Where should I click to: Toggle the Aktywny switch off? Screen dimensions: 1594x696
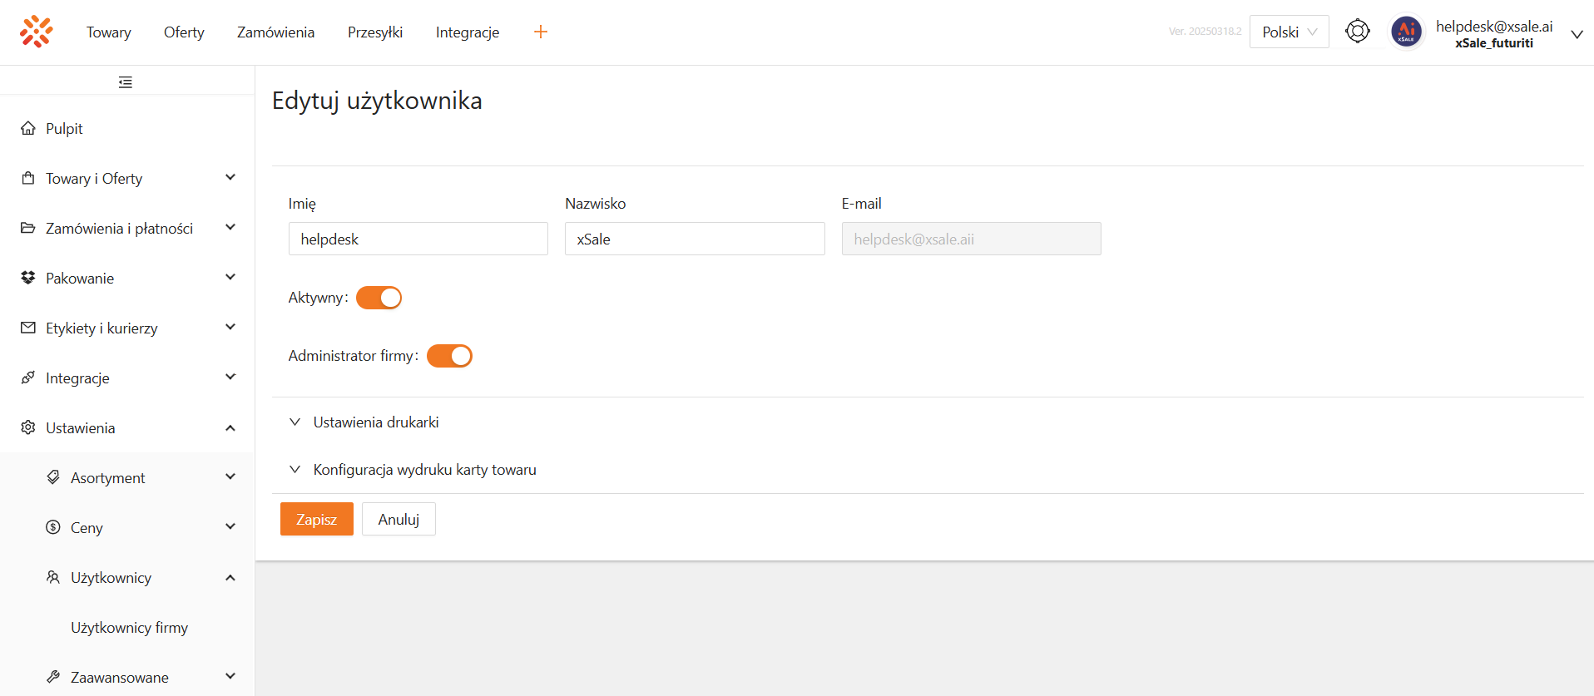coord(379,298)
